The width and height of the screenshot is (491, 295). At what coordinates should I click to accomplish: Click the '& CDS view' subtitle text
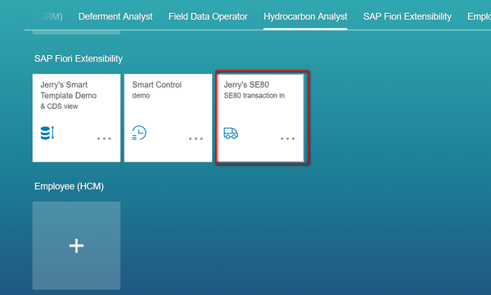59,107
